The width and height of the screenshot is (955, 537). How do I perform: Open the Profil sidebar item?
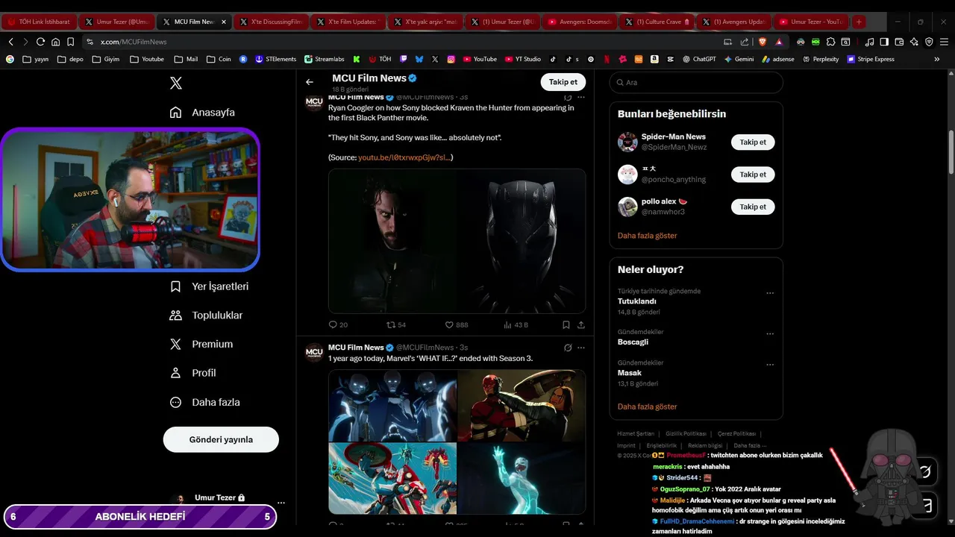[192, 373]
